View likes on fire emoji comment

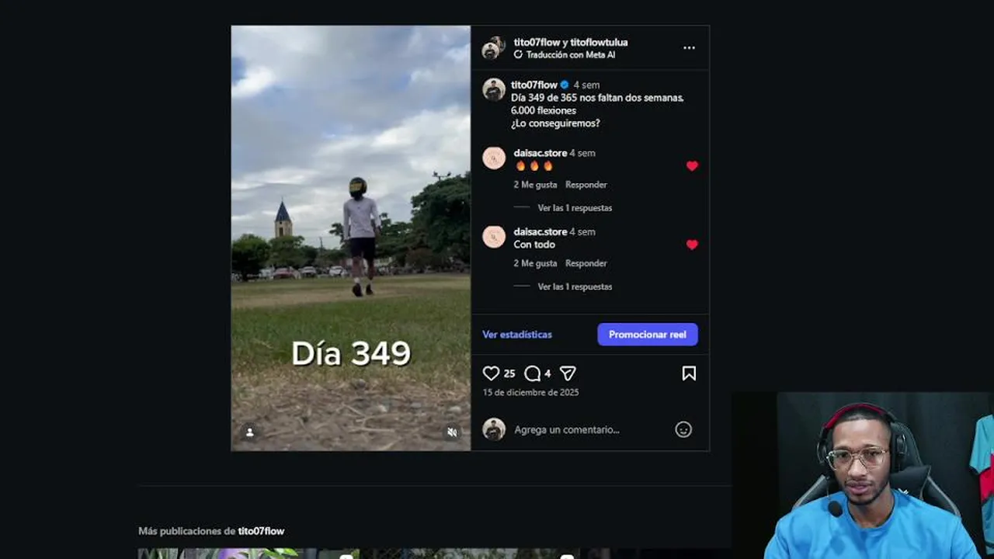tap(535, 185)
